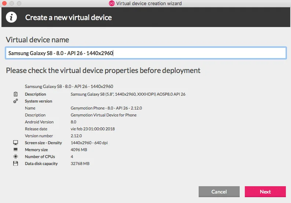This screenshot has height=203, width=291.
Task: Click the '4096 MB' value
Action: coord(79,150)
